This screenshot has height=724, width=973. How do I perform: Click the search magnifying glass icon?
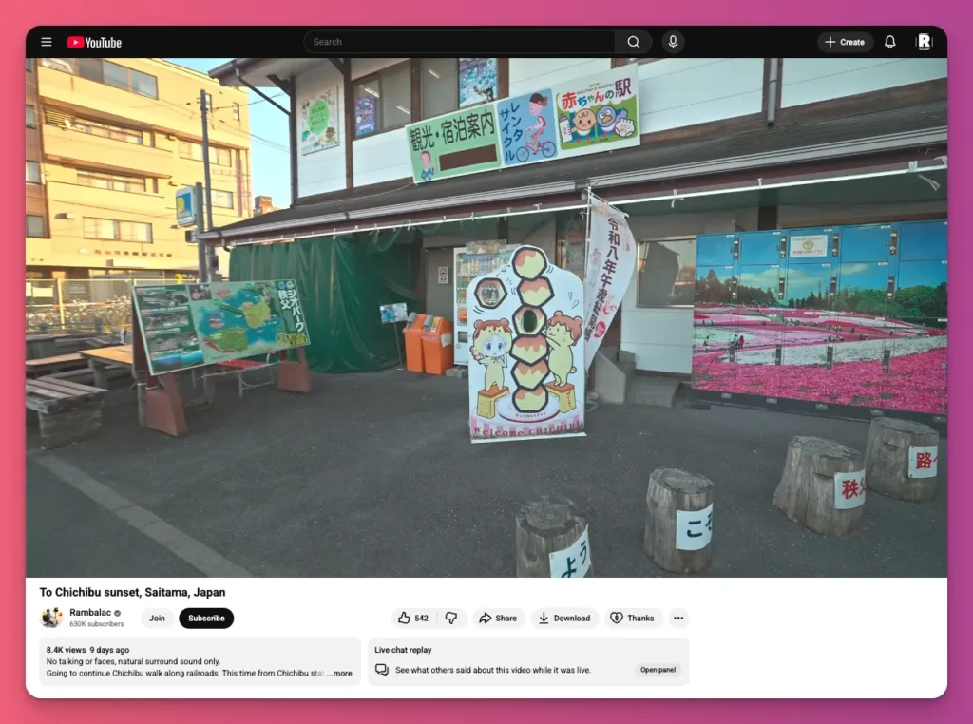633,42
